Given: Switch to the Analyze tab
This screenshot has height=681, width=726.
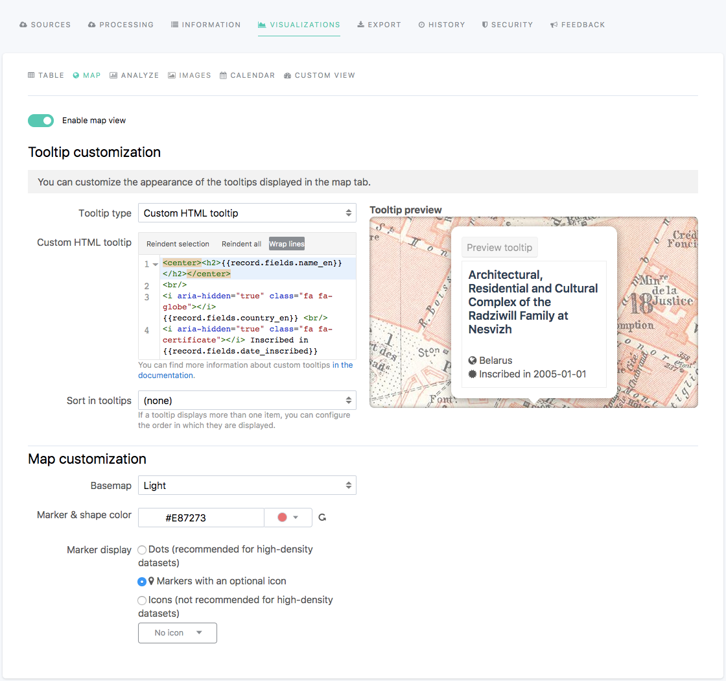Looking at the screenshot, I should (x=134, y=75).
